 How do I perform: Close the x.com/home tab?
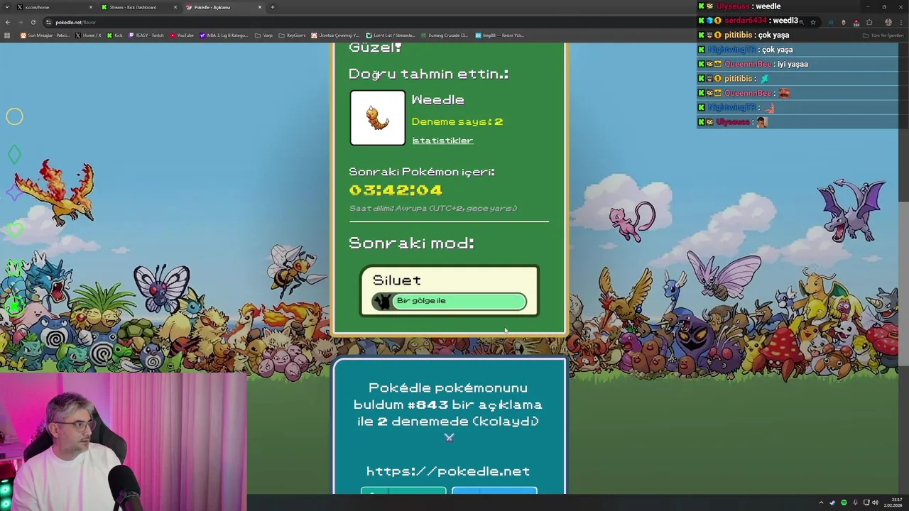click(x=90, y=7)
